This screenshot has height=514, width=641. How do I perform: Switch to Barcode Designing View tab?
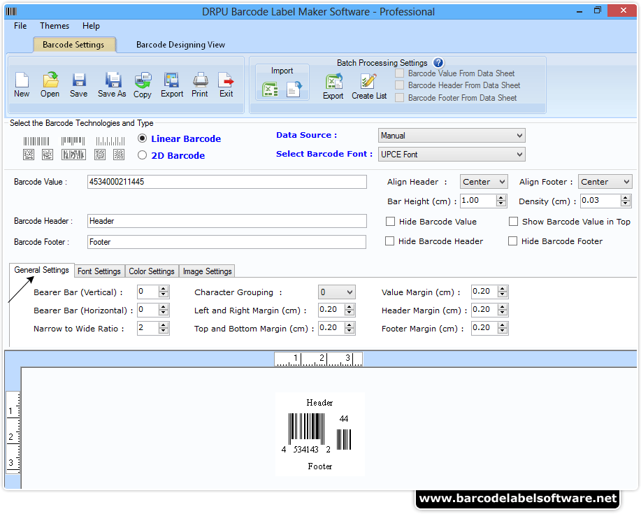point(180,44)
